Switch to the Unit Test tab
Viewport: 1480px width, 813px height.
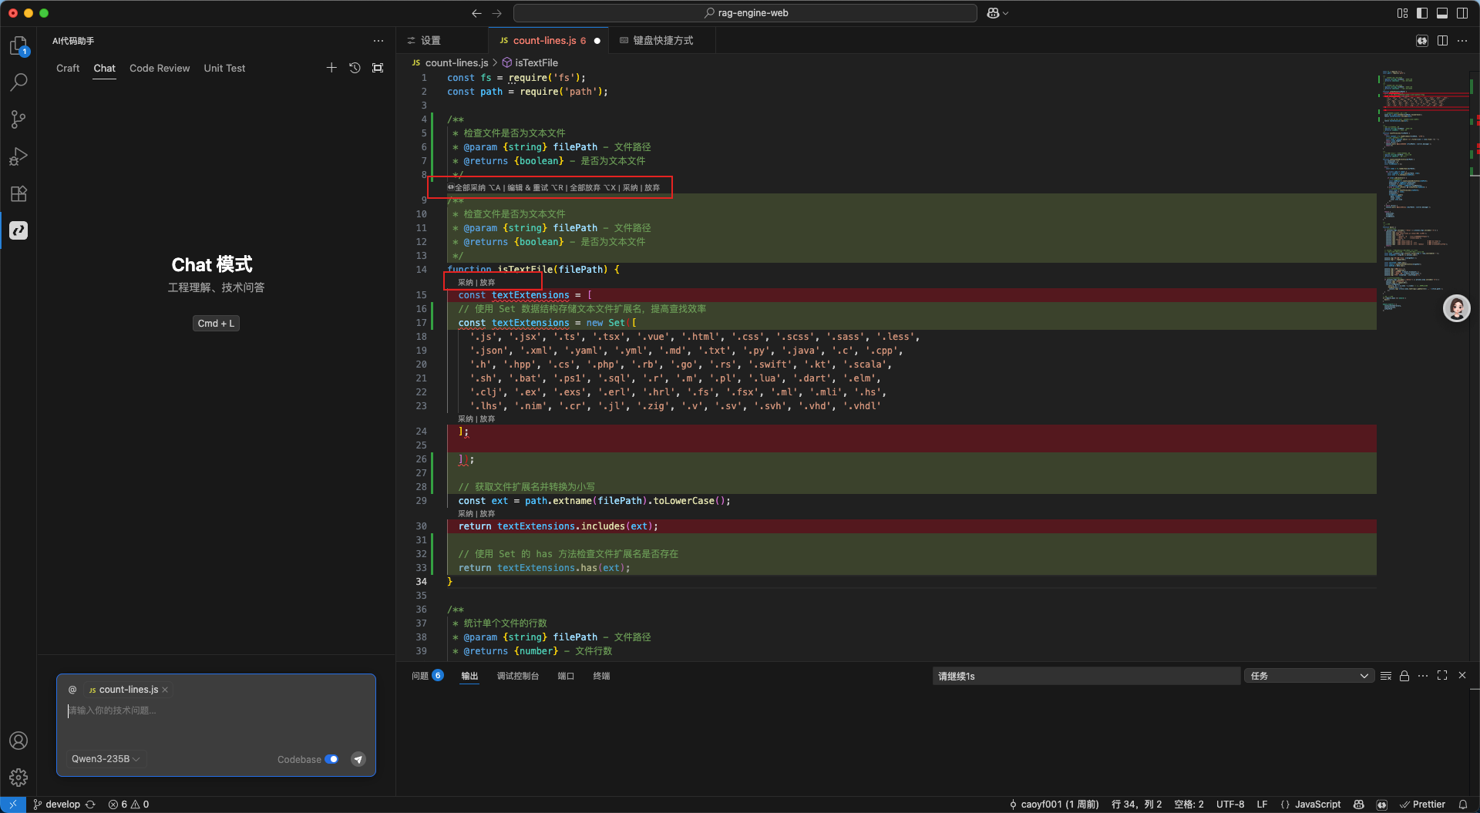(224, 69)
